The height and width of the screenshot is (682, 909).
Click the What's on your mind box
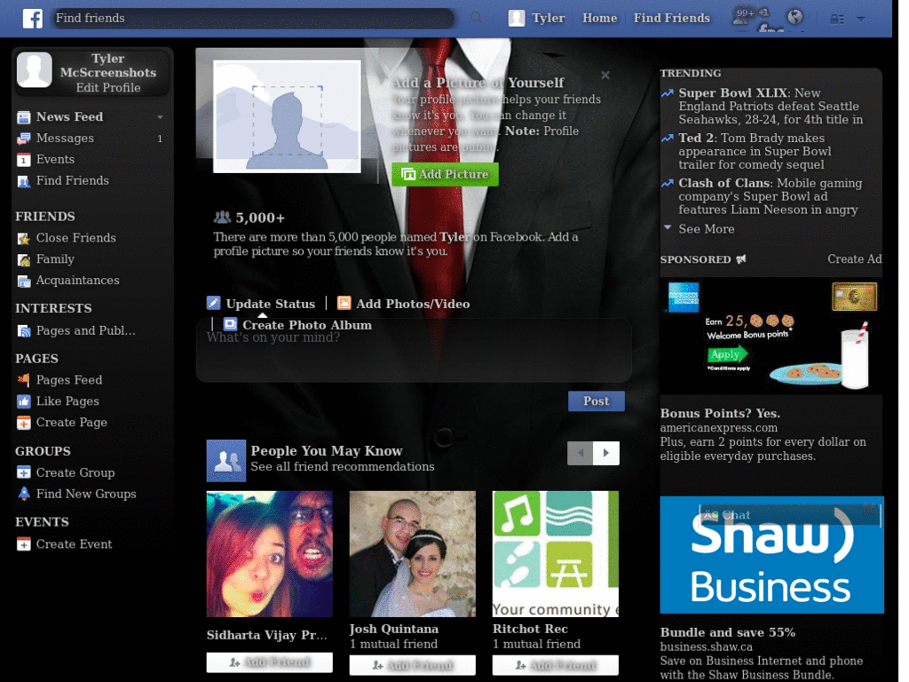pos(414,350)
